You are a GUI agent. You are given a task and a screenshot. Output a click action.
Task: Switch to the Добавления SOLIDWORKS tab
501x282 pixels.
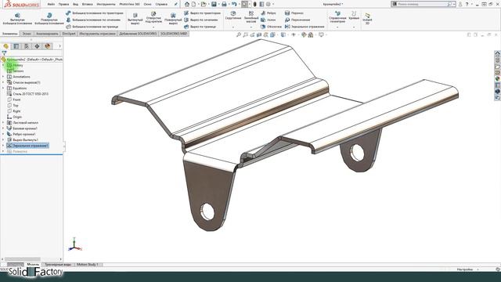point(138,34)
